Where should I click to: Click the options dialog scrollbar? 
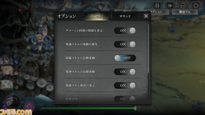(148, 48)
